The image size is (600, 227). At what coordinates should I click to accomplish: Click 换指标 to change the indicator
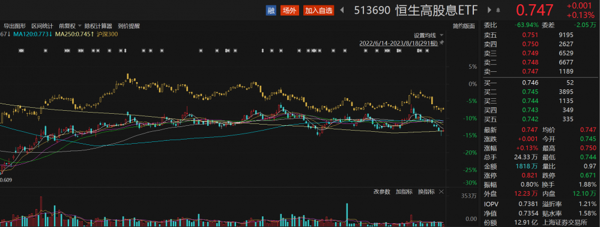[x=426, y=192]
